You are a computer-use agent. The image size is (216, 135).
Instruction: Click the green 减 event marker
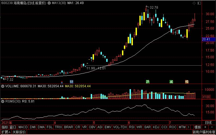(171, 82)
